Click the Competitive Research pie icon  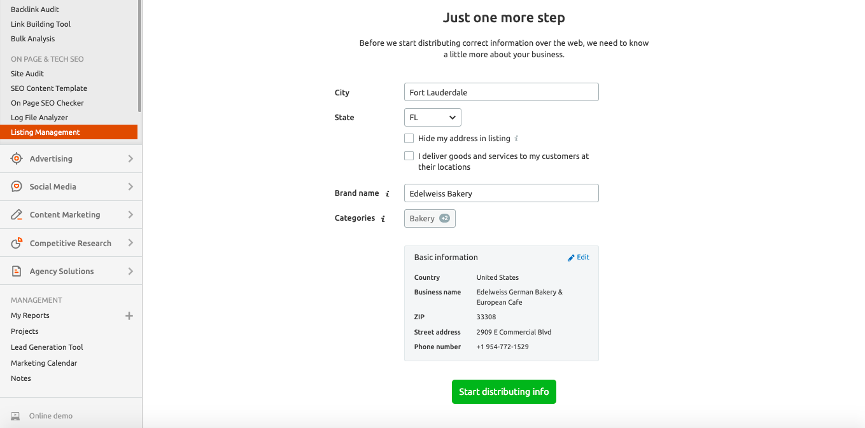pyautogui.click(x=17, y=243)
